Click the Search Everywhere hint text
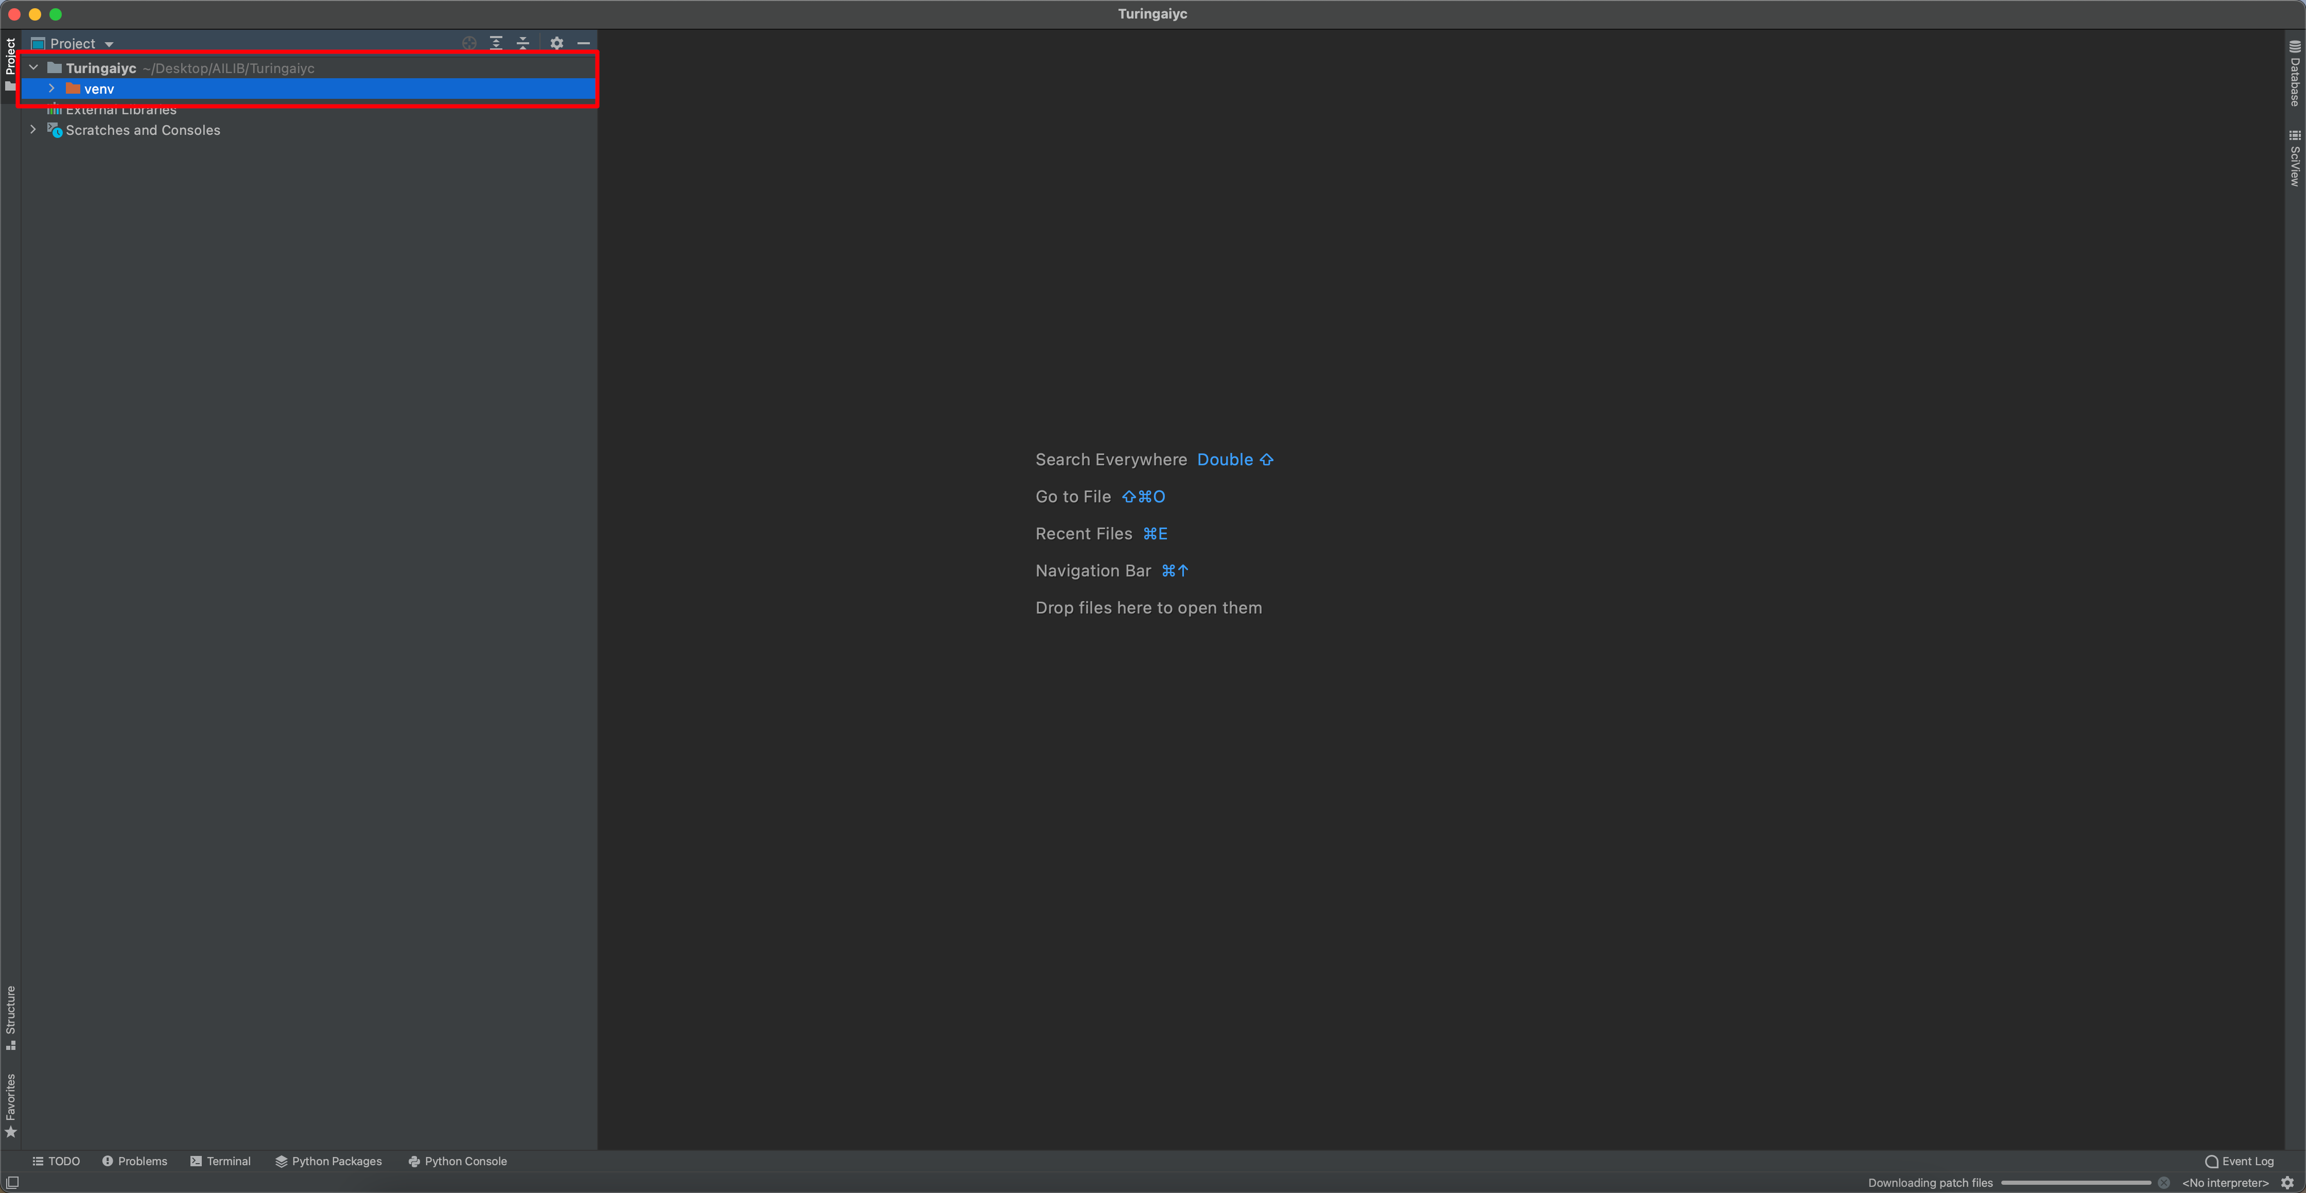Image resolution: width=2306 pixels, height=1193 pixels. 1111,459
